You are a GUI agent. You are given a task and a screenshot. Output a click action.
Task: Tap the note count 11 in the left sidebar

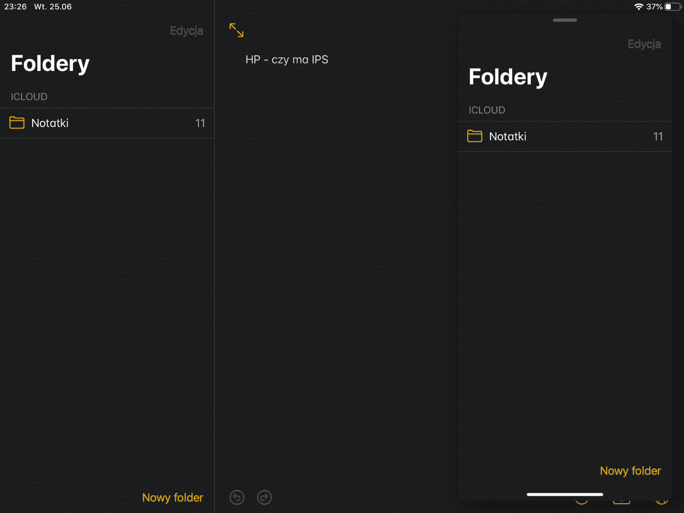pos(200,123)
